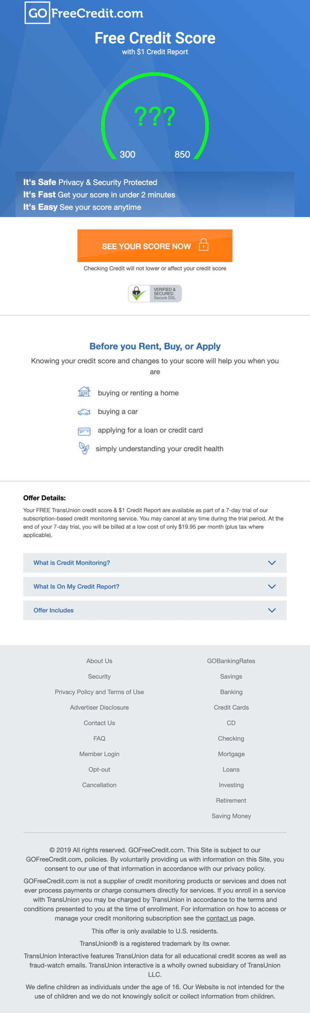
Task: Open Privacy Policy and Terms of Use
Action: click(99, 692)
